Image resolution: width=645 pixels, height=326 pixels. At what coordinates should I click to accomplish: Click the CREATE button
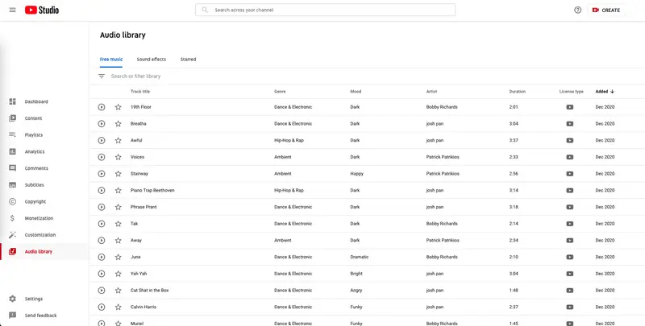tap(605, 10)
